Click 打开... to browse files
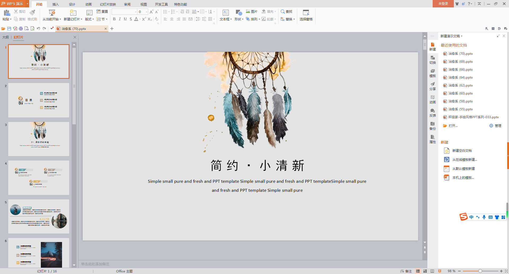Image resolution: width=509 pixels, height=274 pixels. pos(450,126)
